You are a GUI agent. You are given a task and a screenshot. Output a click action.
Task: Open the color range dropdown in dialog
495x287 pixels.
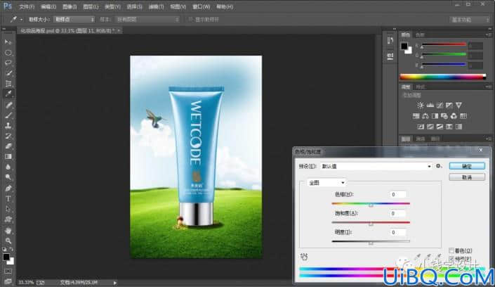click(x=326, y=183)
